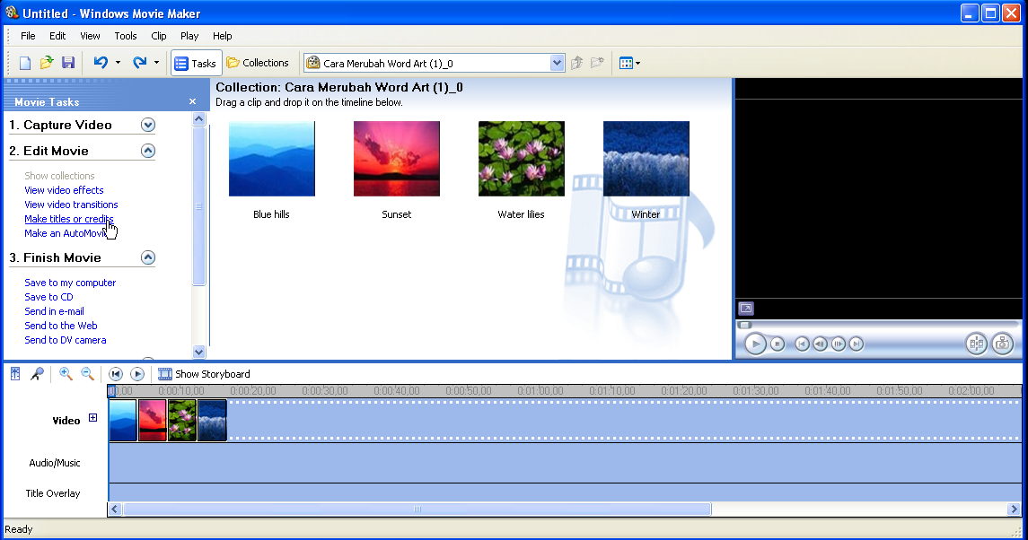Viewport: 1028px width, 540px height.
Task: Click timeline horizontal scroll right arrow
Action: [x=1014, y=510]
